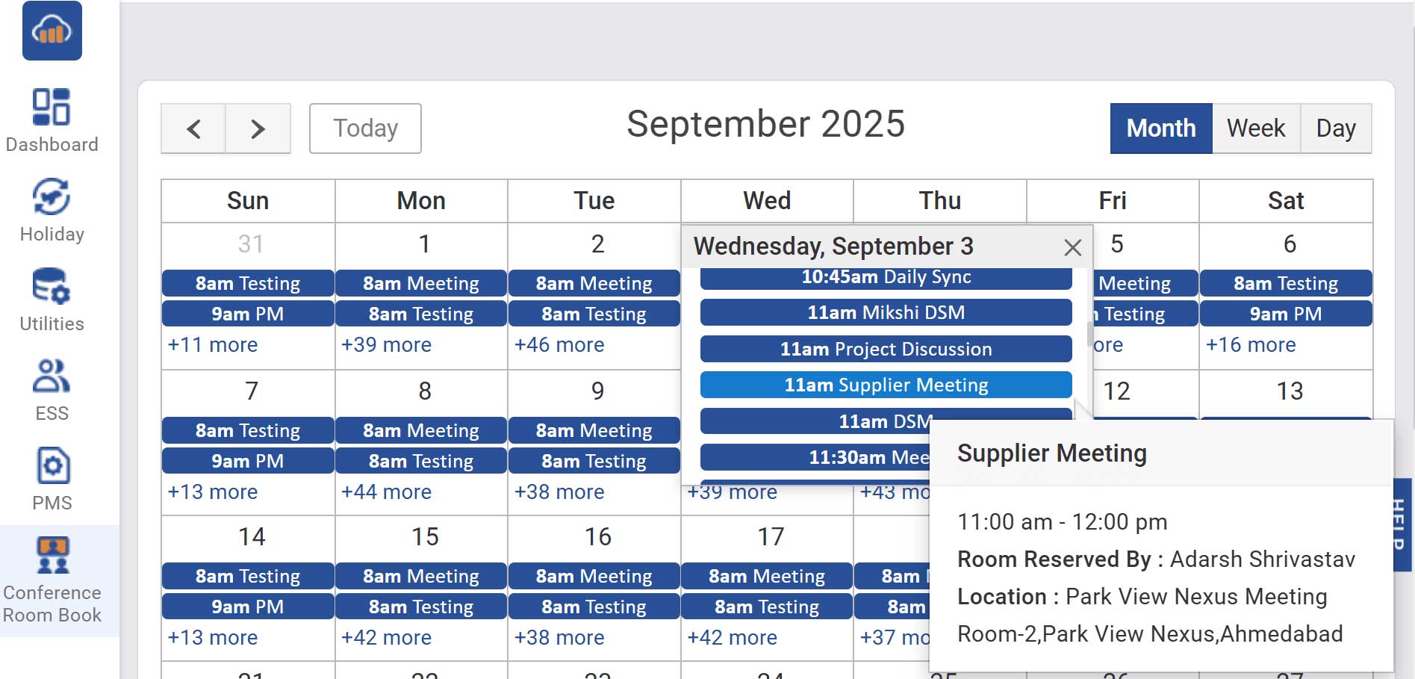Go to the previous month with the left arrow

point(193,128)
